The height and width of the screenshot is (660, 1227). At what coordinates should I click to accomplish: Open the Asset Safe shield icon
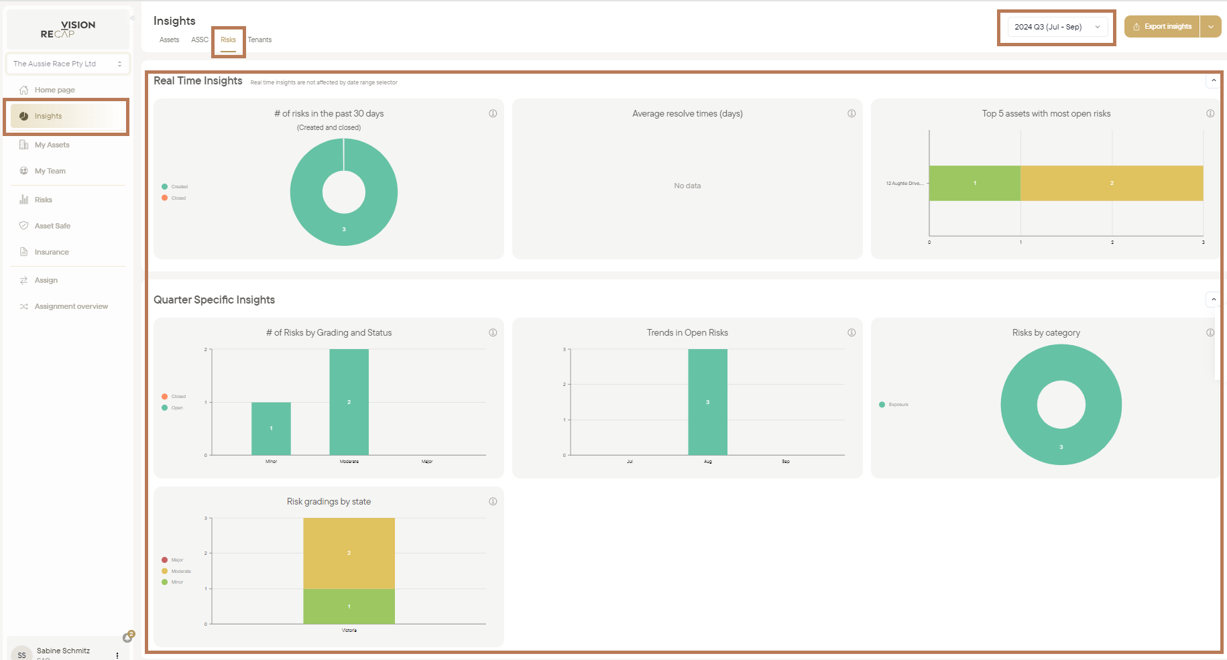24,226
